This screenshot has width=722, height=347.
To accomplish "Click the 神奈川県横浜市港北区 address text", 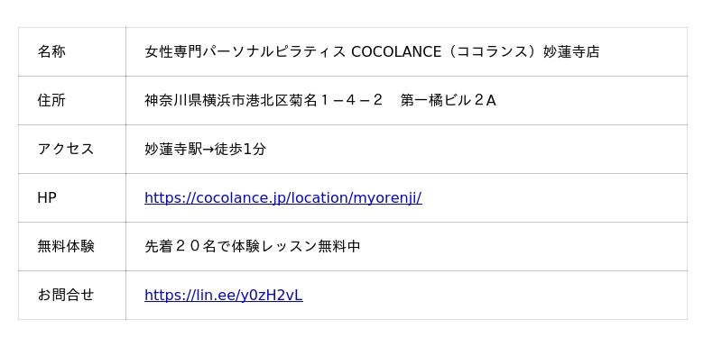I will [x=216, y=100].
